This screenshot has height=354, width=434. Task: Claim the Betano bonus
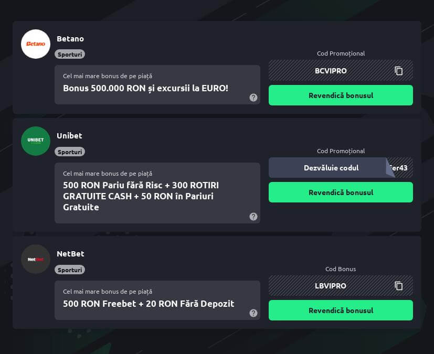point(341,95)
